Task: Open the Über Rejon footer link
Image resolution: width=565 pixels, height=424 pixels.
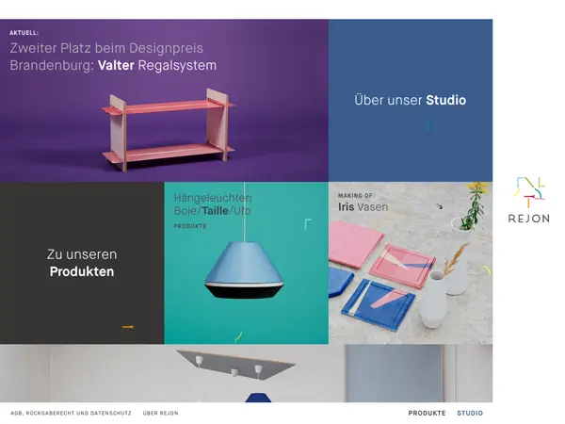Action: [x=160, y=414]
